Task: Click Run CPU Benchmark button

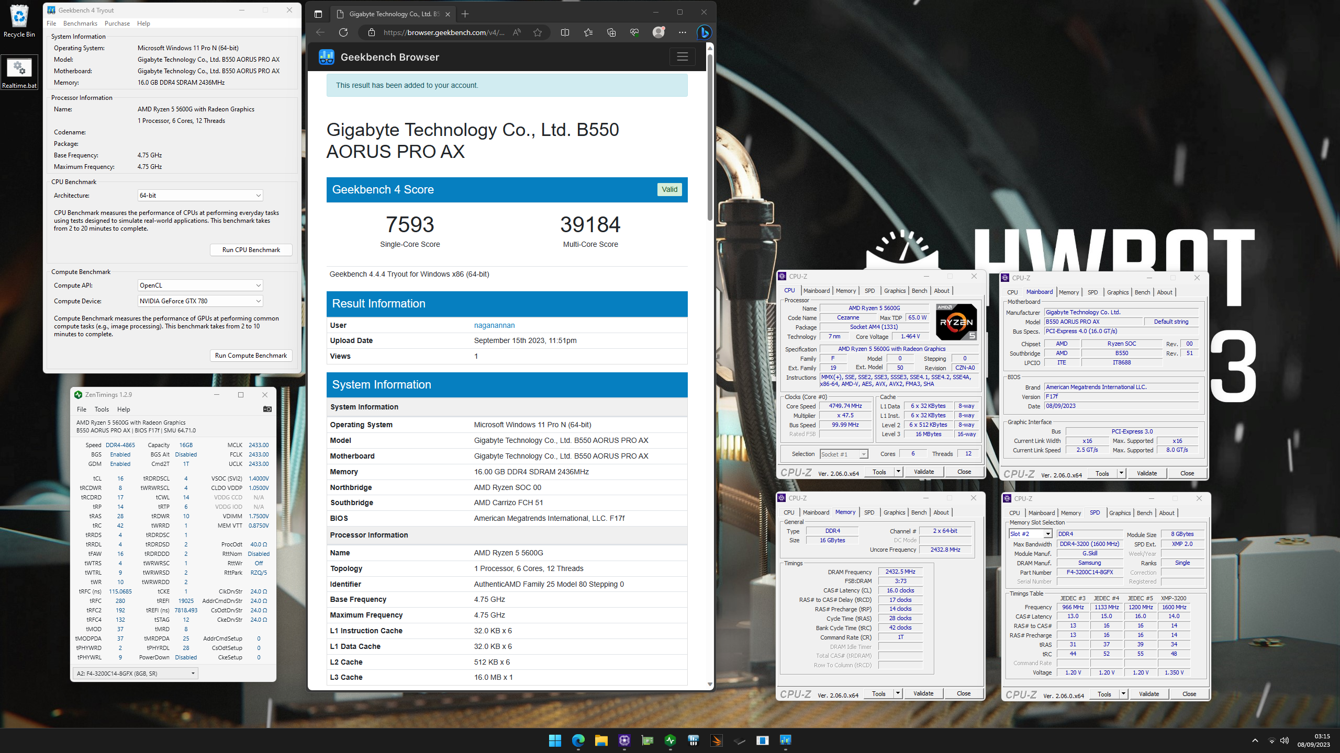Action: click(251, 249)
